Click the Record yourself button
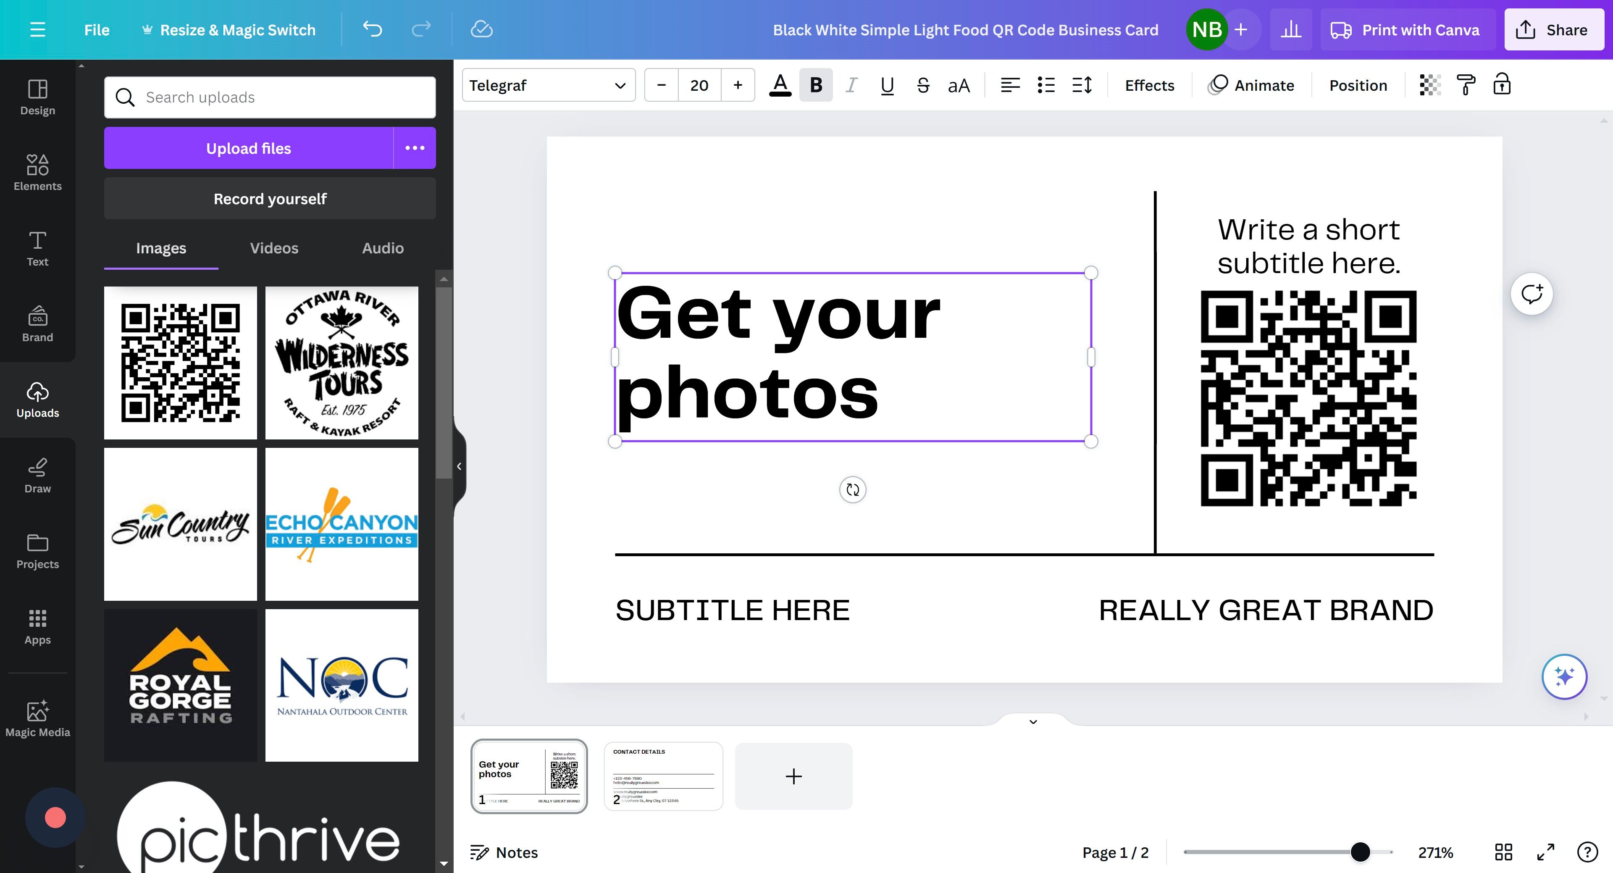The width and height of the screenshot is (1613, 873). [x=270, y=199]
